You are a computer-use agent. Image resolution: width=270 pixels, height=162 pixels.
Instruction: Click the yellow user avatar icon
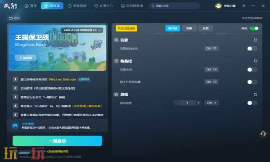218,6
